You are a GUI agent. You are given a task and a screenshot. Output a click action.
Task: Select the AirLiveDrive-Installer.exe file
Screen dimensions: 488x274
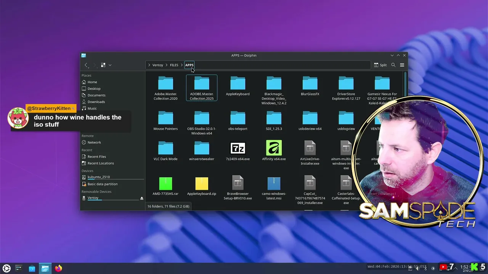coord(310,153)
